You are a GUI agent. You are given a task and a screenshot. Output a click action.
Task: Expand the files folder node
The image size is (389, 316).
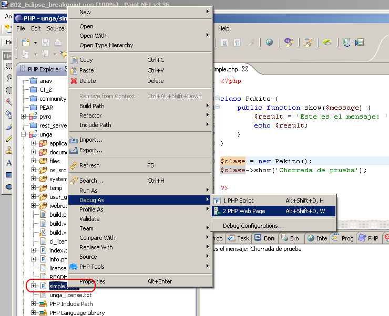pos(33,161)
